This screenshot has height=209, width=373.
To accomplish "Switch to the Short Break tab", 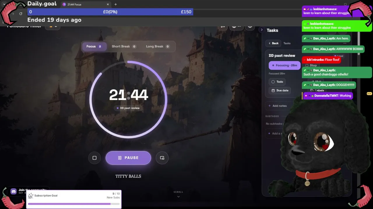I will point(124,46).
